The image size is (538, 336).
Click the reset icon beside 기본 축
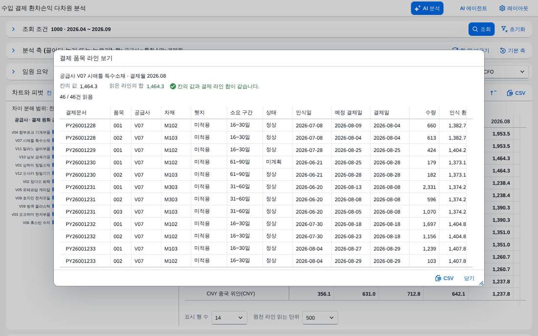tap(503, 51)
